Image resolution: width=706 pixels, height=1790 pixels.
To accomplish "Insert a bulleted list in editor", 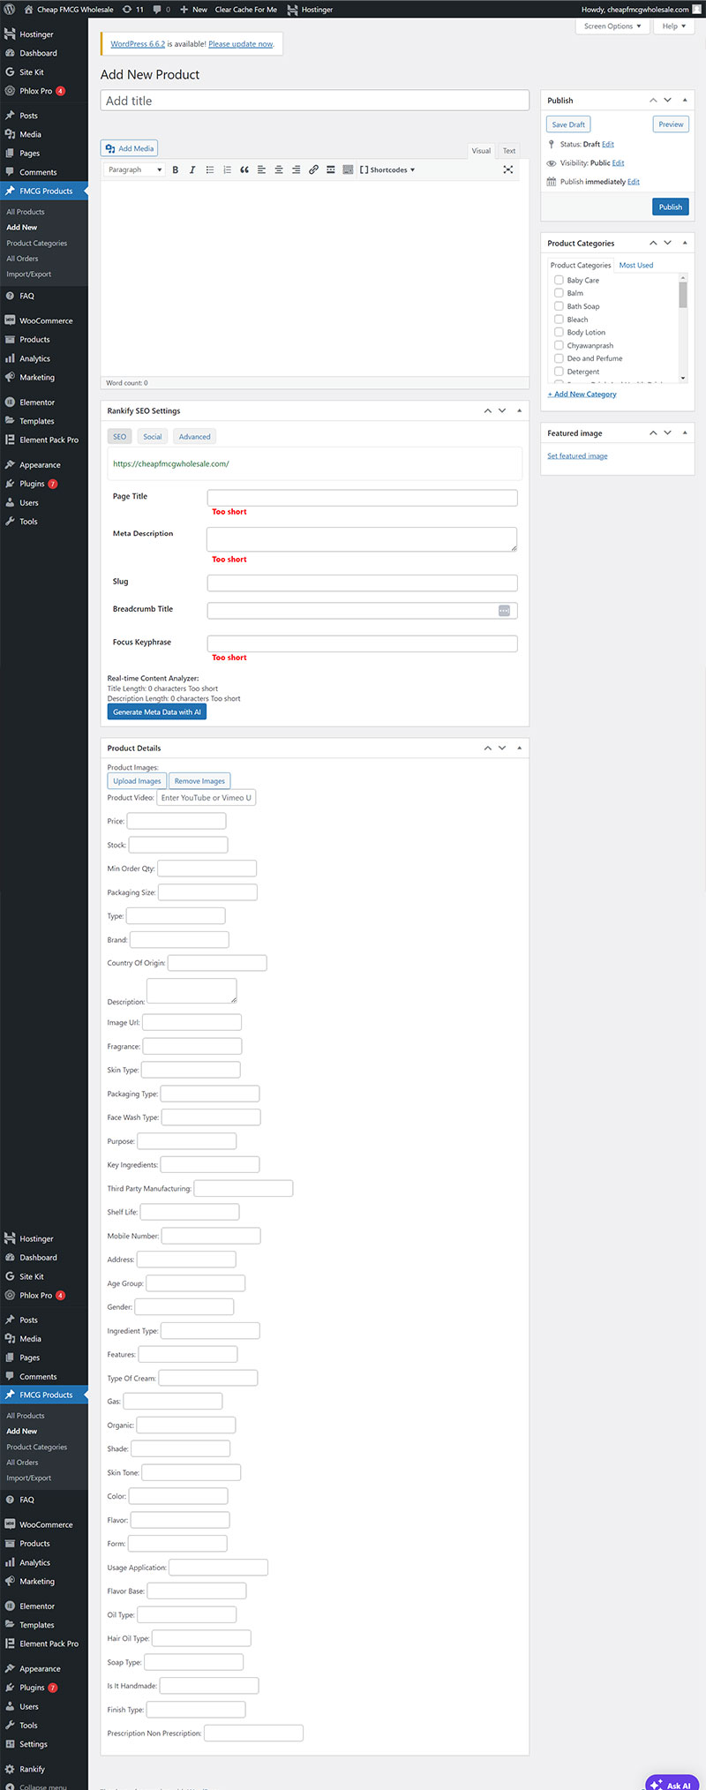I will tap(210, 169).
